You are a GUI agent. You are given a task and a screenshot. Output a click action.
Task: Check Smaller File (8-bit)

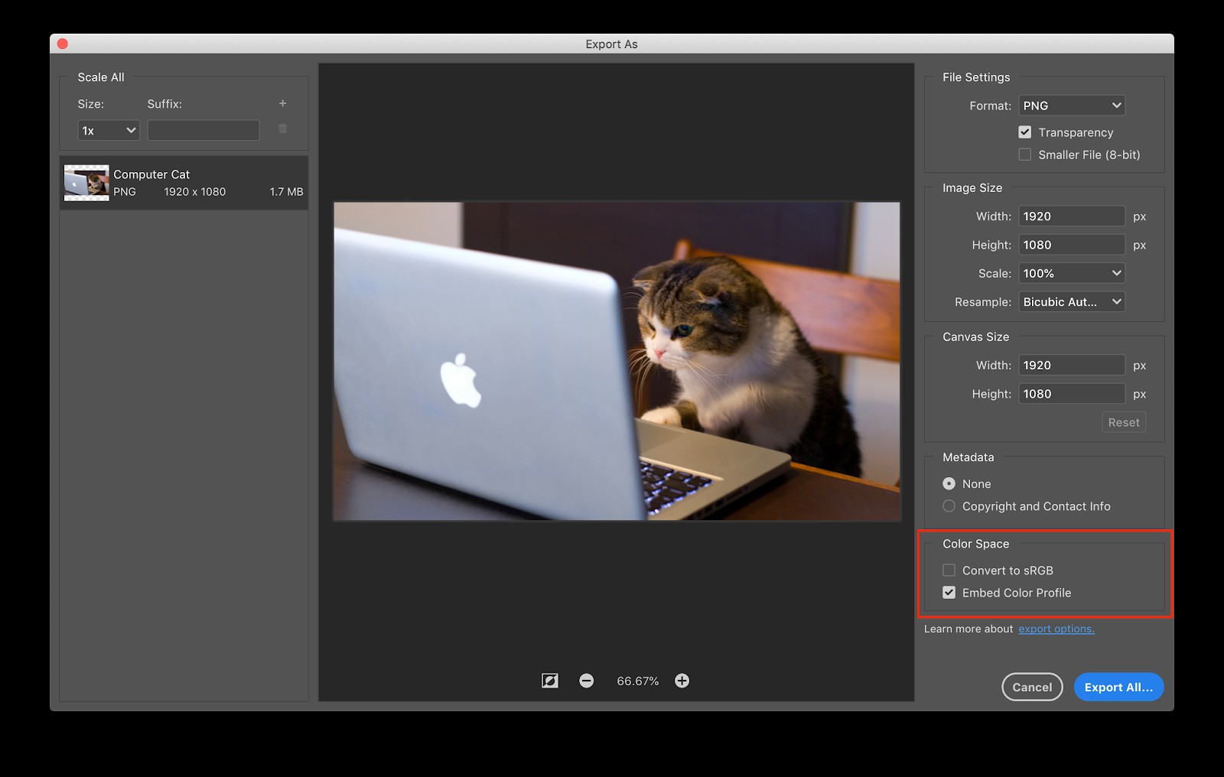tap(1024, 154)
